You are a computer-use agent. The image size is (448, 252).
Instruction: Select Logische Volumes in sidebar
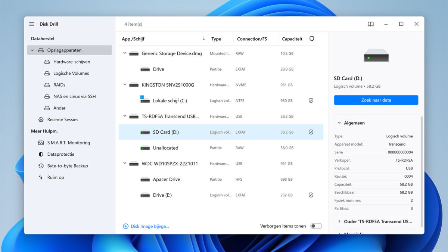point(71,73)
